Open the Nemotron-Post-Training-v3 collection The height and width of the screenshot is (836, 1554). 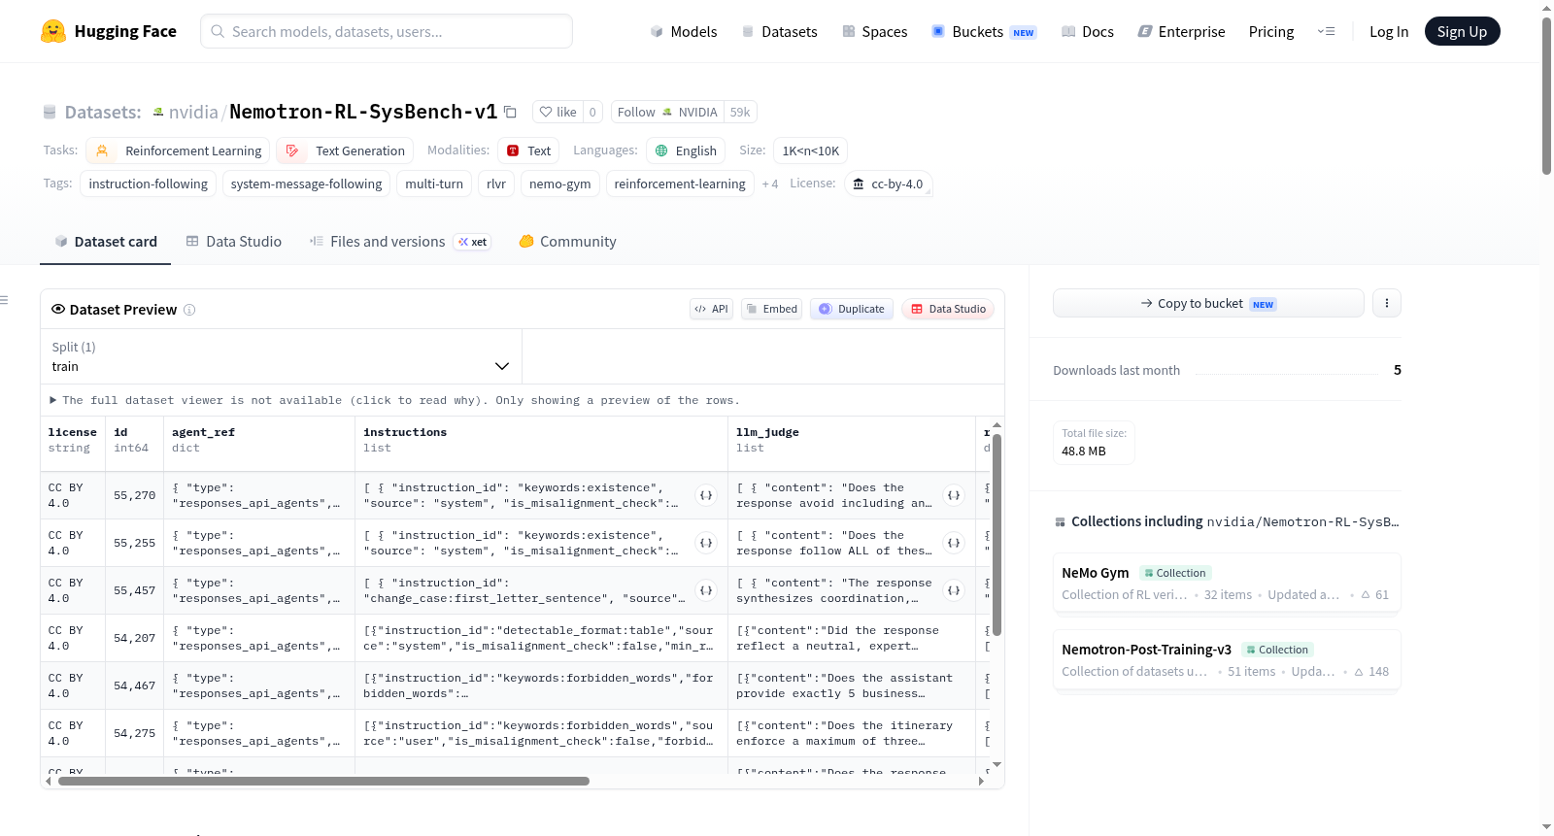1226,659
